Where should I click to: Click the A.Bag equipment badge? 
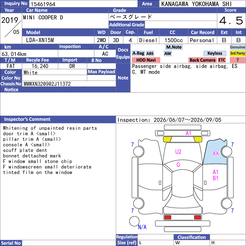click(x=138, y=54)
